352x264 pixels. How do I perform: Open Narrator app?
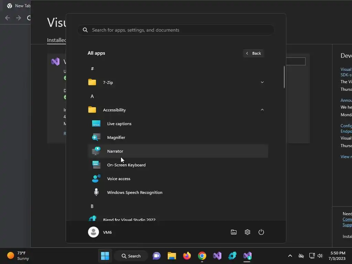tap(178, 151)
